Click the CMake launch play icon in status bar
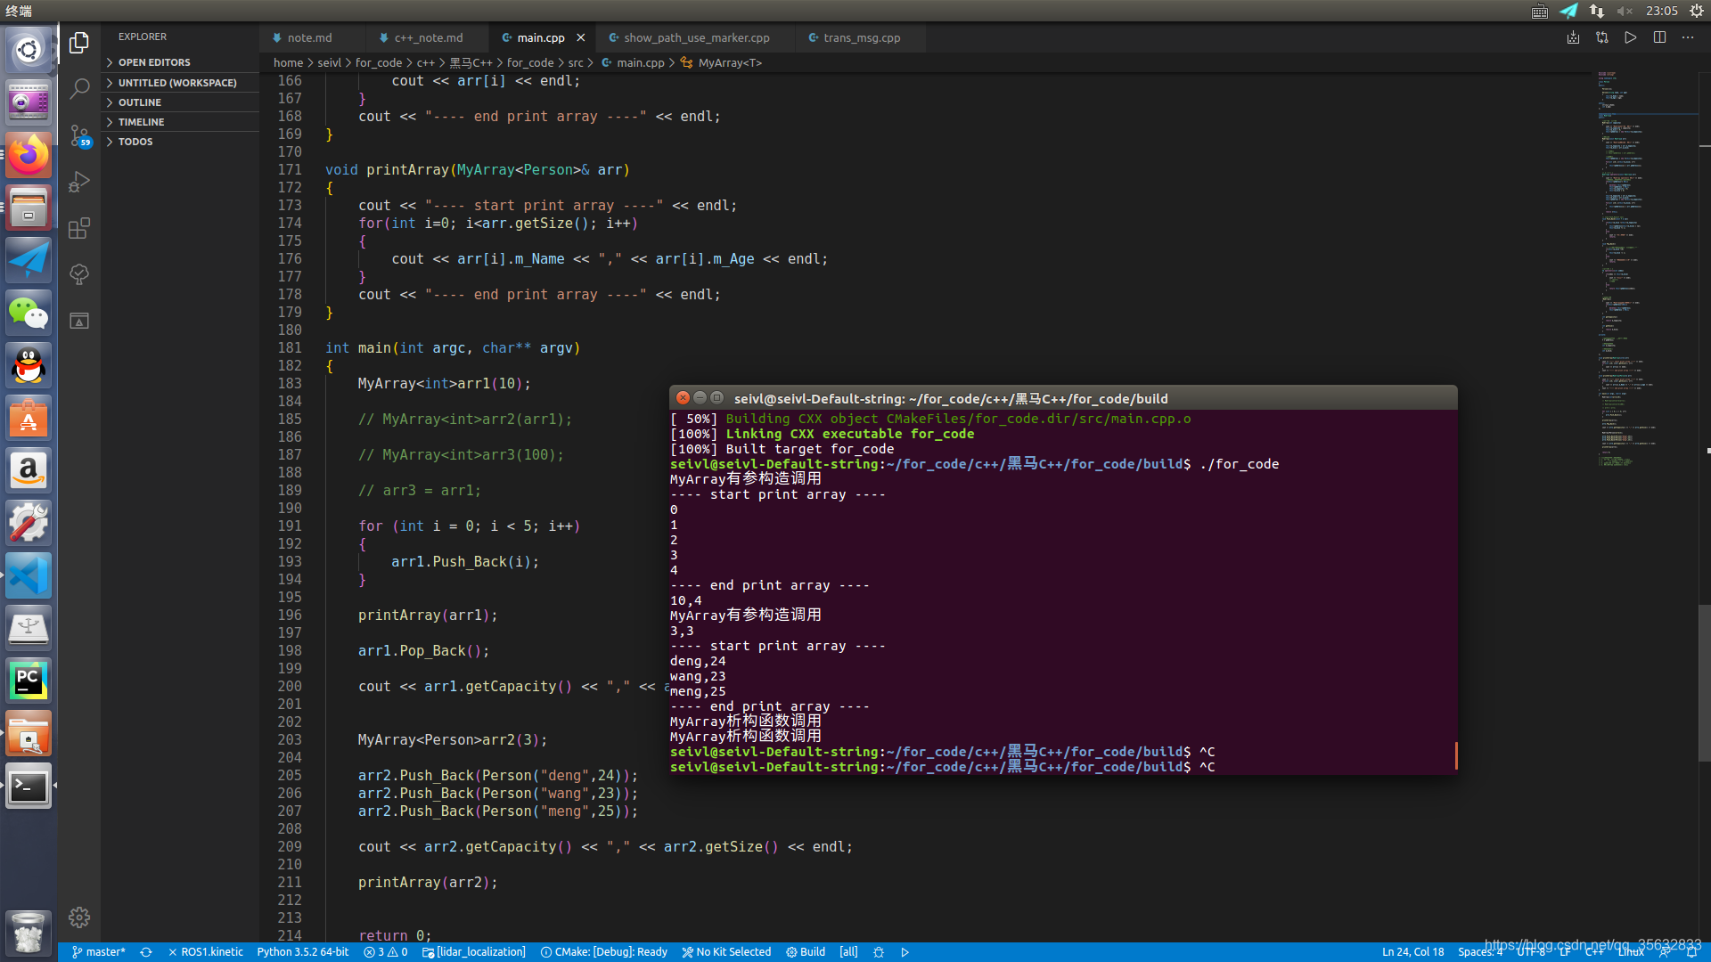Image resolution: width=1711 pixels, height=962 pixels. pos(905,952)
